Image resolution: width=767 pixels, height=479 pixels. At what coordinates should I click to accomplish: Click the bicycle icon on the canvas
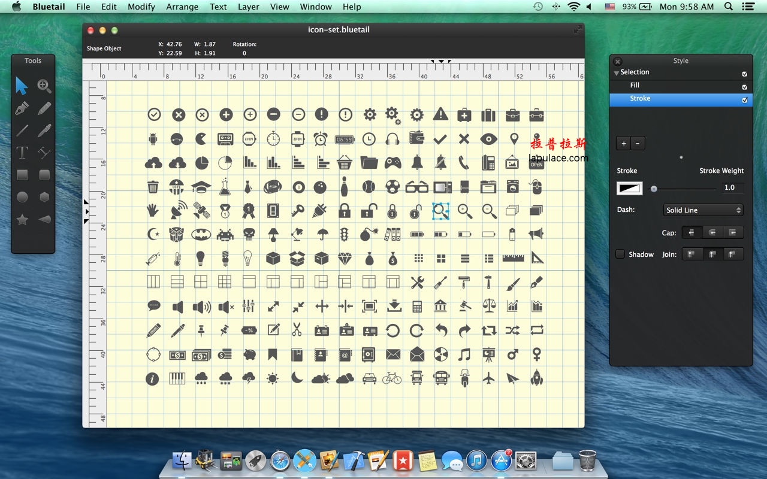point(392,378)
